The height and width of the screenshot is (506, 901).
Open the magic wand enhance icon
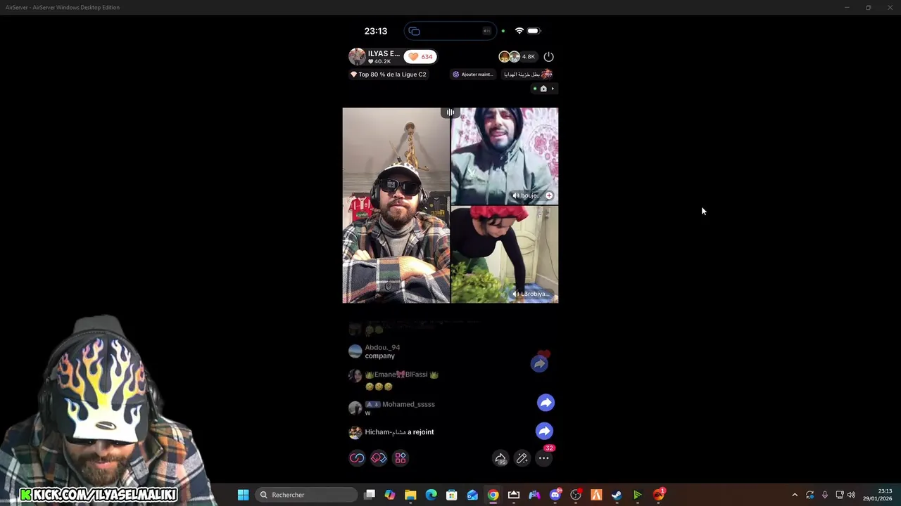pos(522,458)
